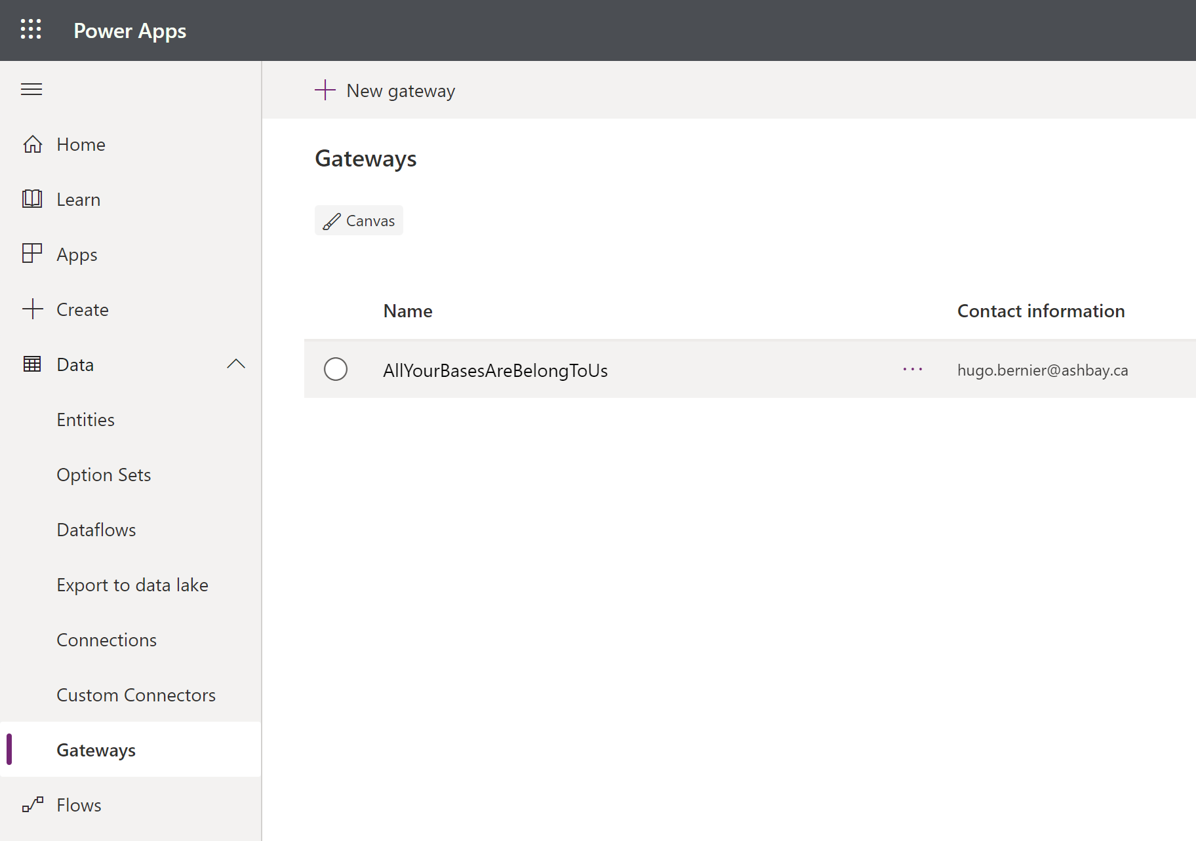Click the Data table icon
The width and height of the screenshot is (1196, 841).
pyautogui.click(x=32, y=364)
